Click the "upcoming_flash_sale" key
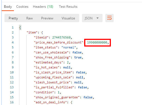The width and height of the screenshot is (142, 105). coord(53,77)
